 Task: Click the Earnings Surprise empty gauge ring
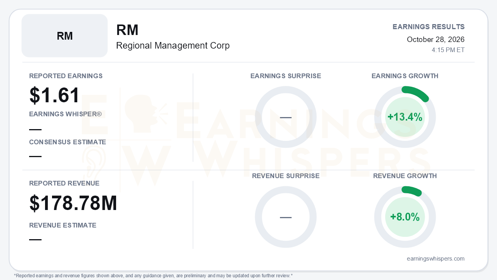point(286,117)
